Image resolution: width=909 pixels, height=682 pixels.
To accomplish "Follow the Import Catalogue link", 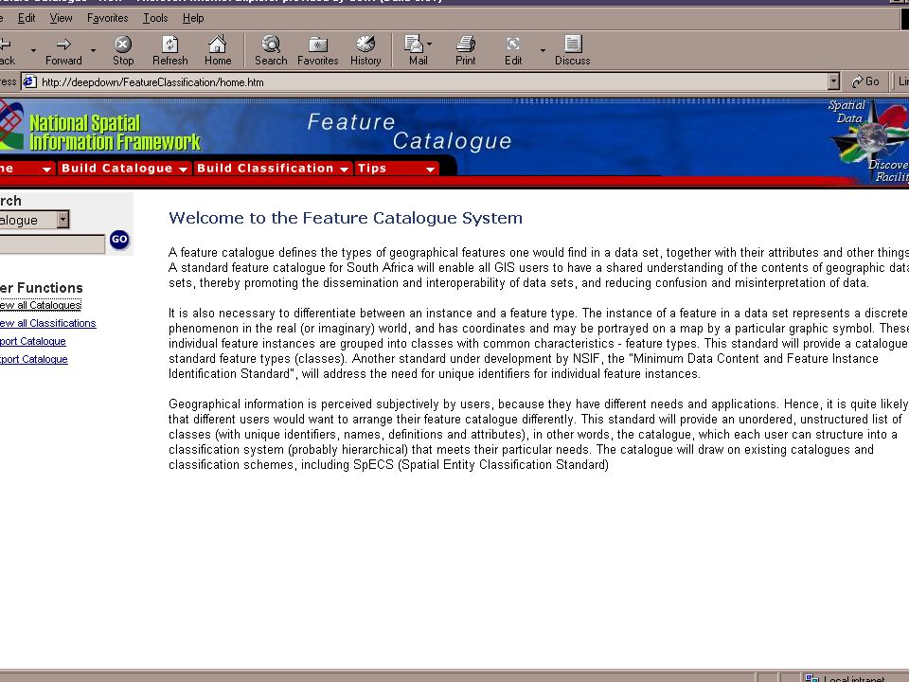I will (x=33, y=341).
